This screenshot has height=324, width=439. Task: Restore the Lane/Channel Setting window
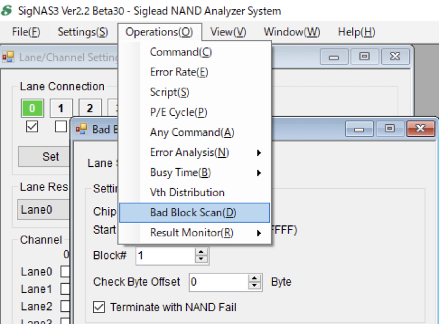point(364,57)
